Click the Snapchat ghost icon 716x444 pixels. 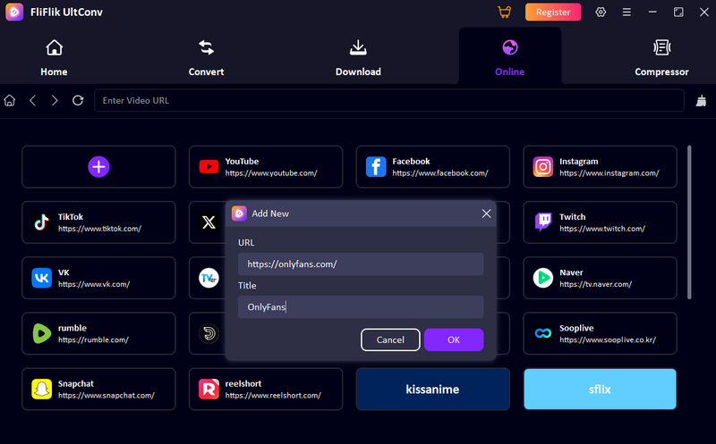pos(41,390)
